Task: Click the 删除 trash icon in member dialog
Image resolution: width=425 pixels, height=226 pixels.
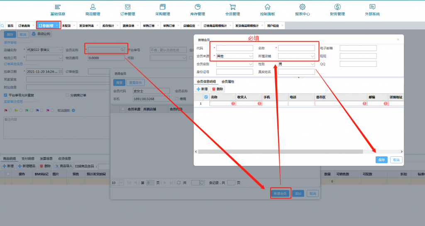Action: pyautogui.click(x=217, y=89)
